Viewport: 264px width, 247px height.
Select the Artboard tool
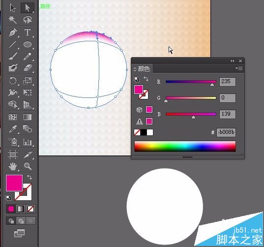(x=13, y=154)
